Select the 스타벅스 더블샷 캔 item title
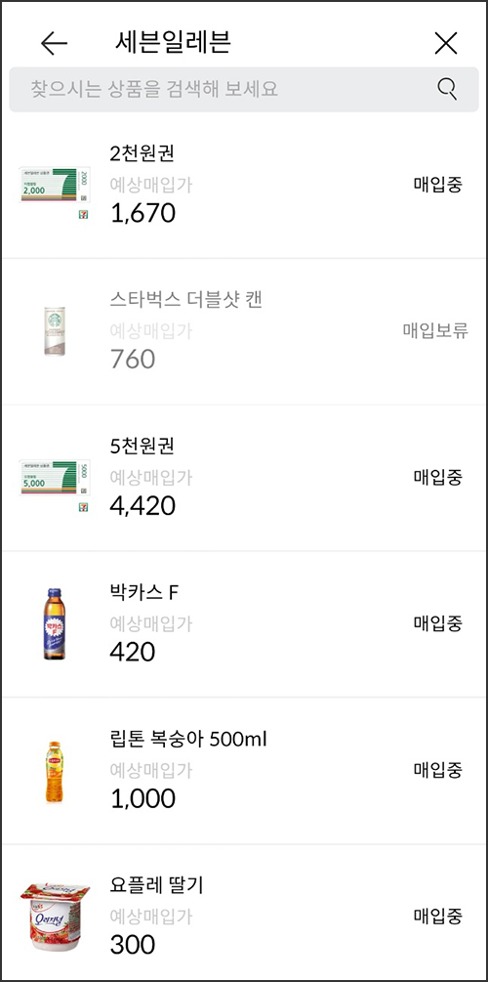 point(185,299)
